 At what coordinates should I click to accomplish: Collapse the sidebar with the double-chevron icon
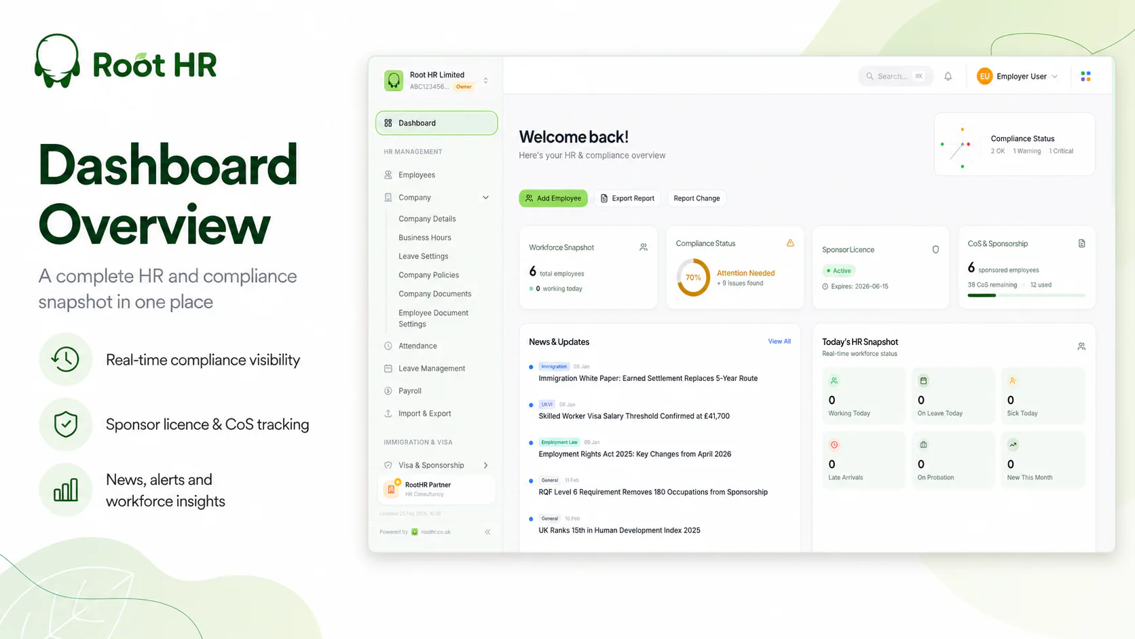click(487, 532)
